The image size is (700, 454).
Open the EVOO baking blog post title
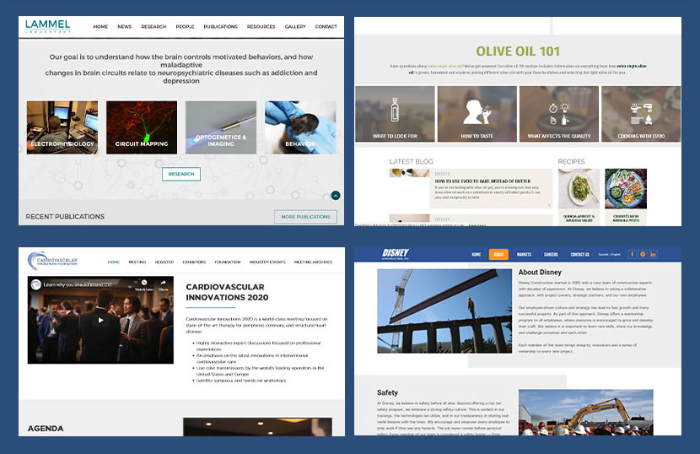(x=482, y=181)
